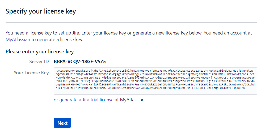
Task: Select the Server ID value BBPA-VCQV-18GF-VSZ5
Action: coord(80,62)
